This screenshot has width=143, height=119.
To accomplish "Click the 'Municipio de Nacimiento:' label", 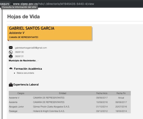I will 22,61.
